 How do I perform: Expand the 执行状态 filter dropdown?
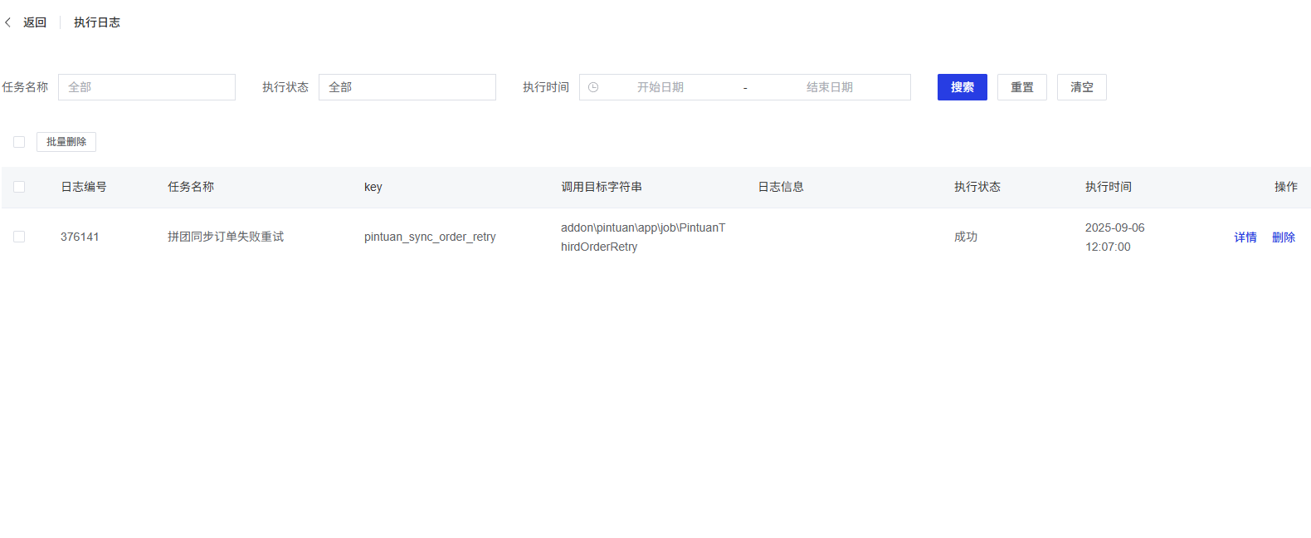pos(407,87)
